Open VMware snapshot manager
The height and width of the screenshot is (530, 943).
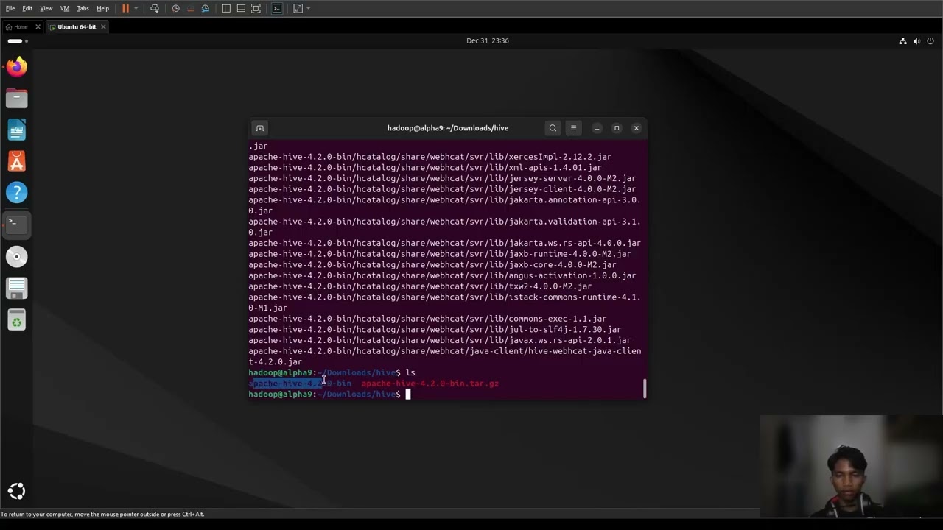point(206,8)
